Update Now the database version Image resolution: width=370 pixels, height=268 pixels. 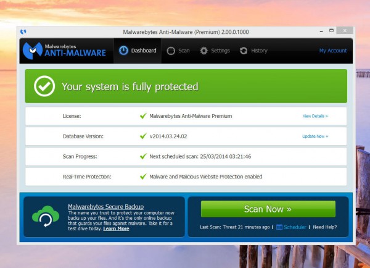tap(315, 136)
